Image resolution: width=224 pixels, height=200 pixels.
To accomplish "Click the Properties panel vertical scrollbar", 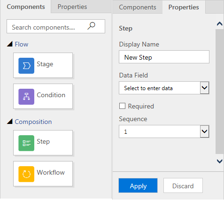I will 220,92.
